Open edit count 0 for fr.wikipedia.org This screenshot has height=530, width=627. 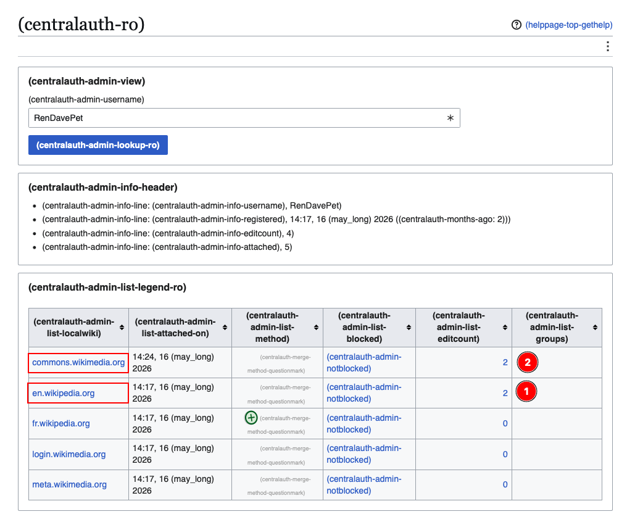coord(505,424)
